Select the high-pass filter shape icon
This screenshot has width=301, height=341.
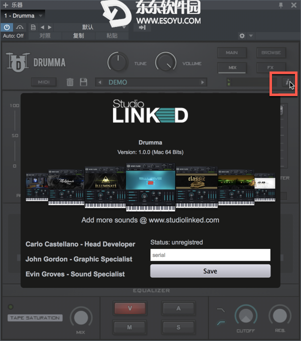tap(221, 323)
